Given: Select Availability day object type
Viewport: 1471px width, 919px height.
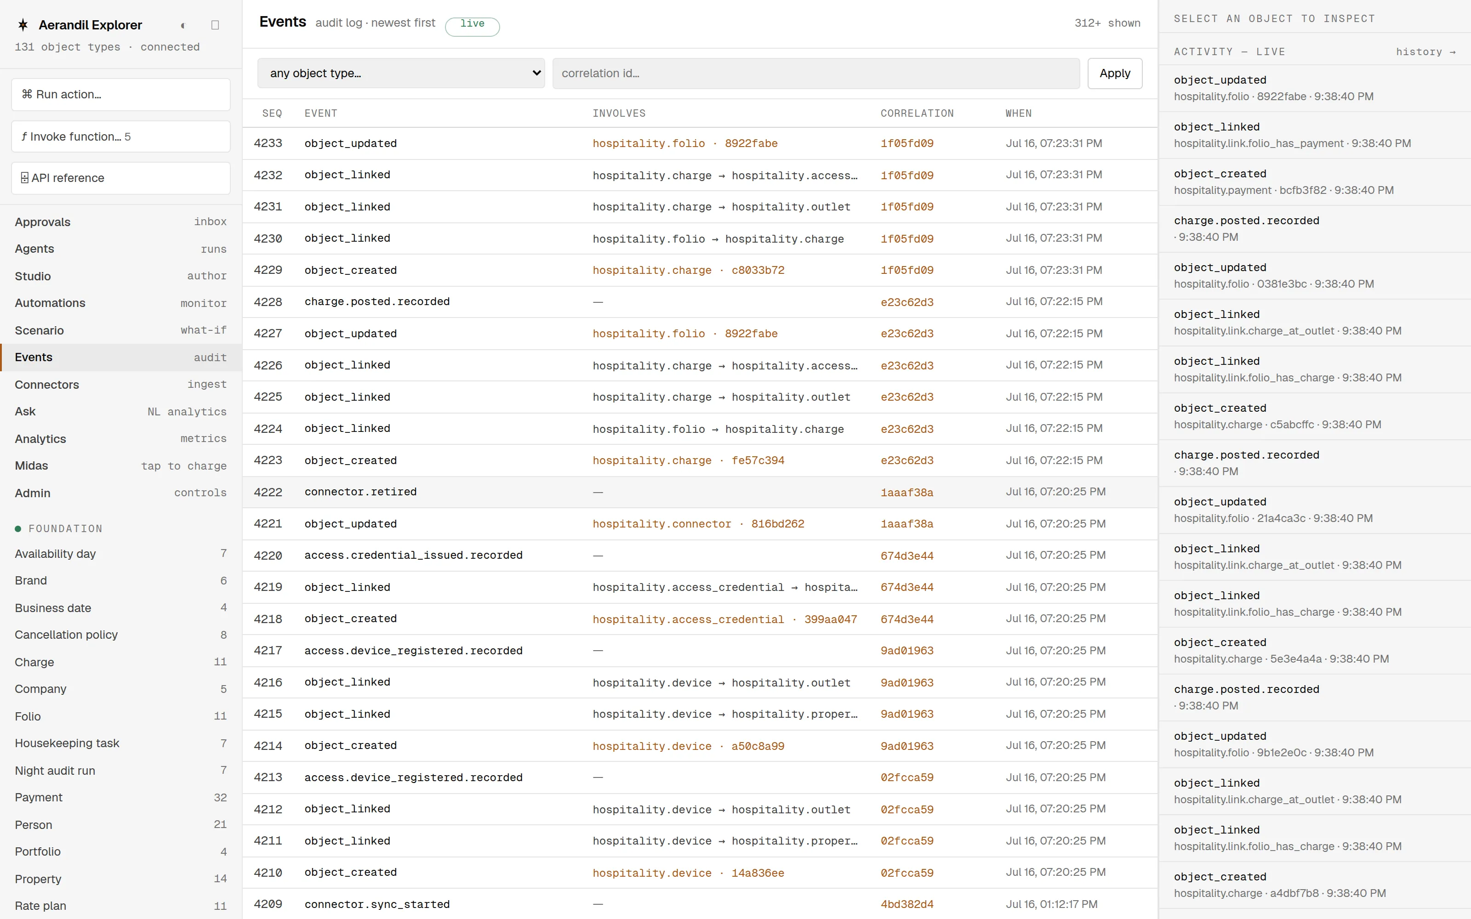Looking at the screenshot, I should click(120, 553).
